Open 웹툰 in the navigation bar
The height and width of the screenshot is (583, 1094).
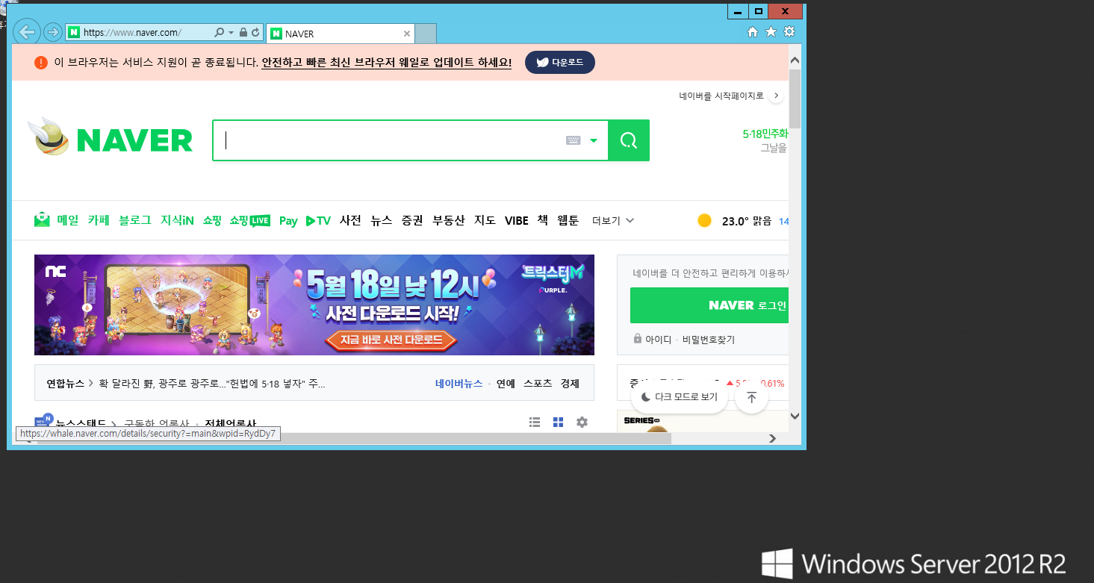[568, 220]
